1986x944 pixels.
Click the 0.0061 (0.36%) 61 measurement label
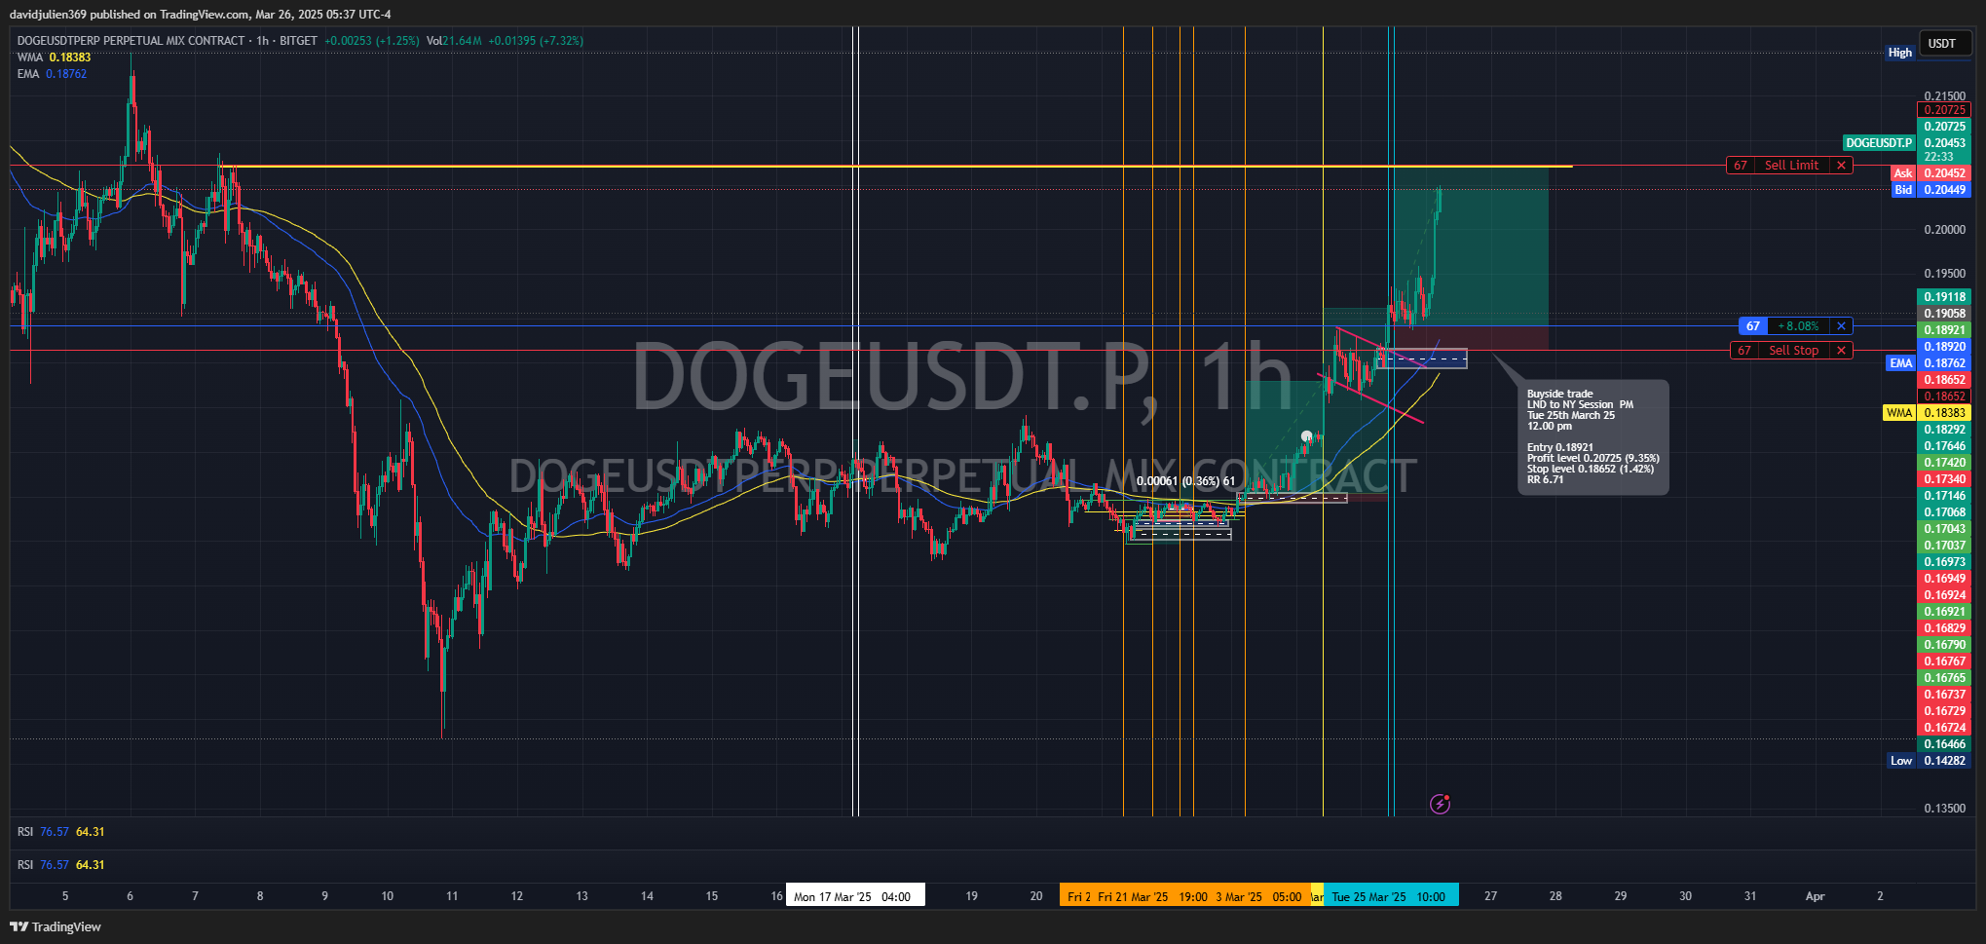click(x=1185, y=481)
